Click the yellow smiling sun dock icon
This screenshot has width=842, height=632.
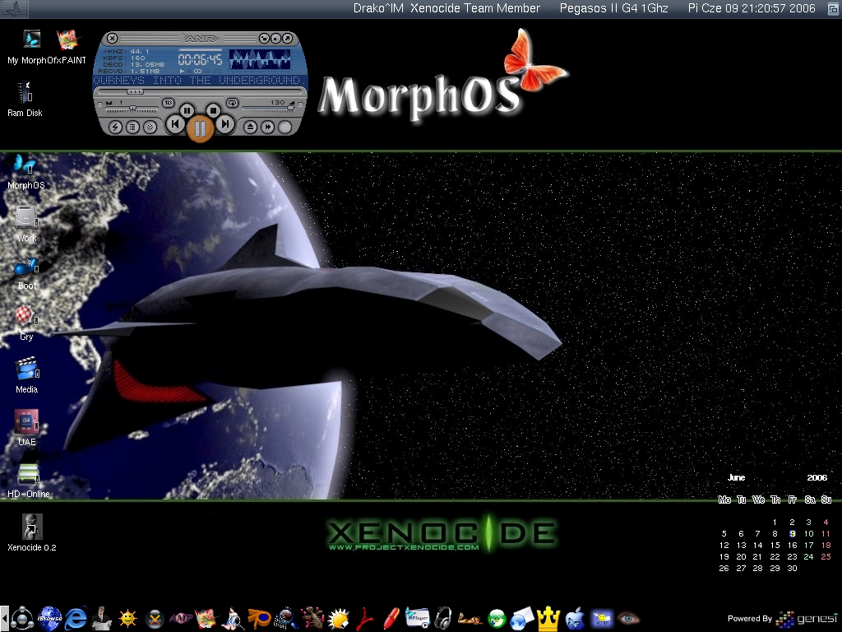pyautogui.click(x=127, y=619)
